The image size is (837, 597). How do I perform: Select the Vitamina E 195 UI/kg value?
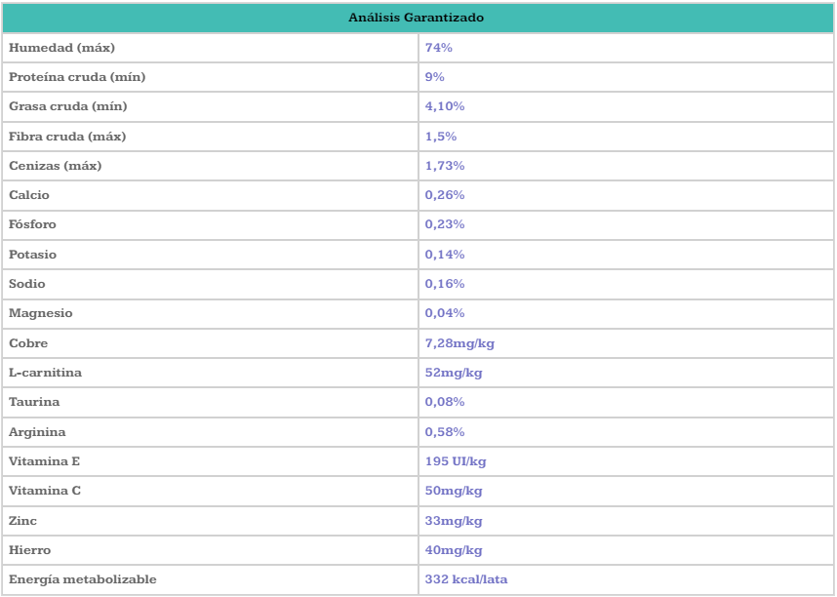[456, 461]
